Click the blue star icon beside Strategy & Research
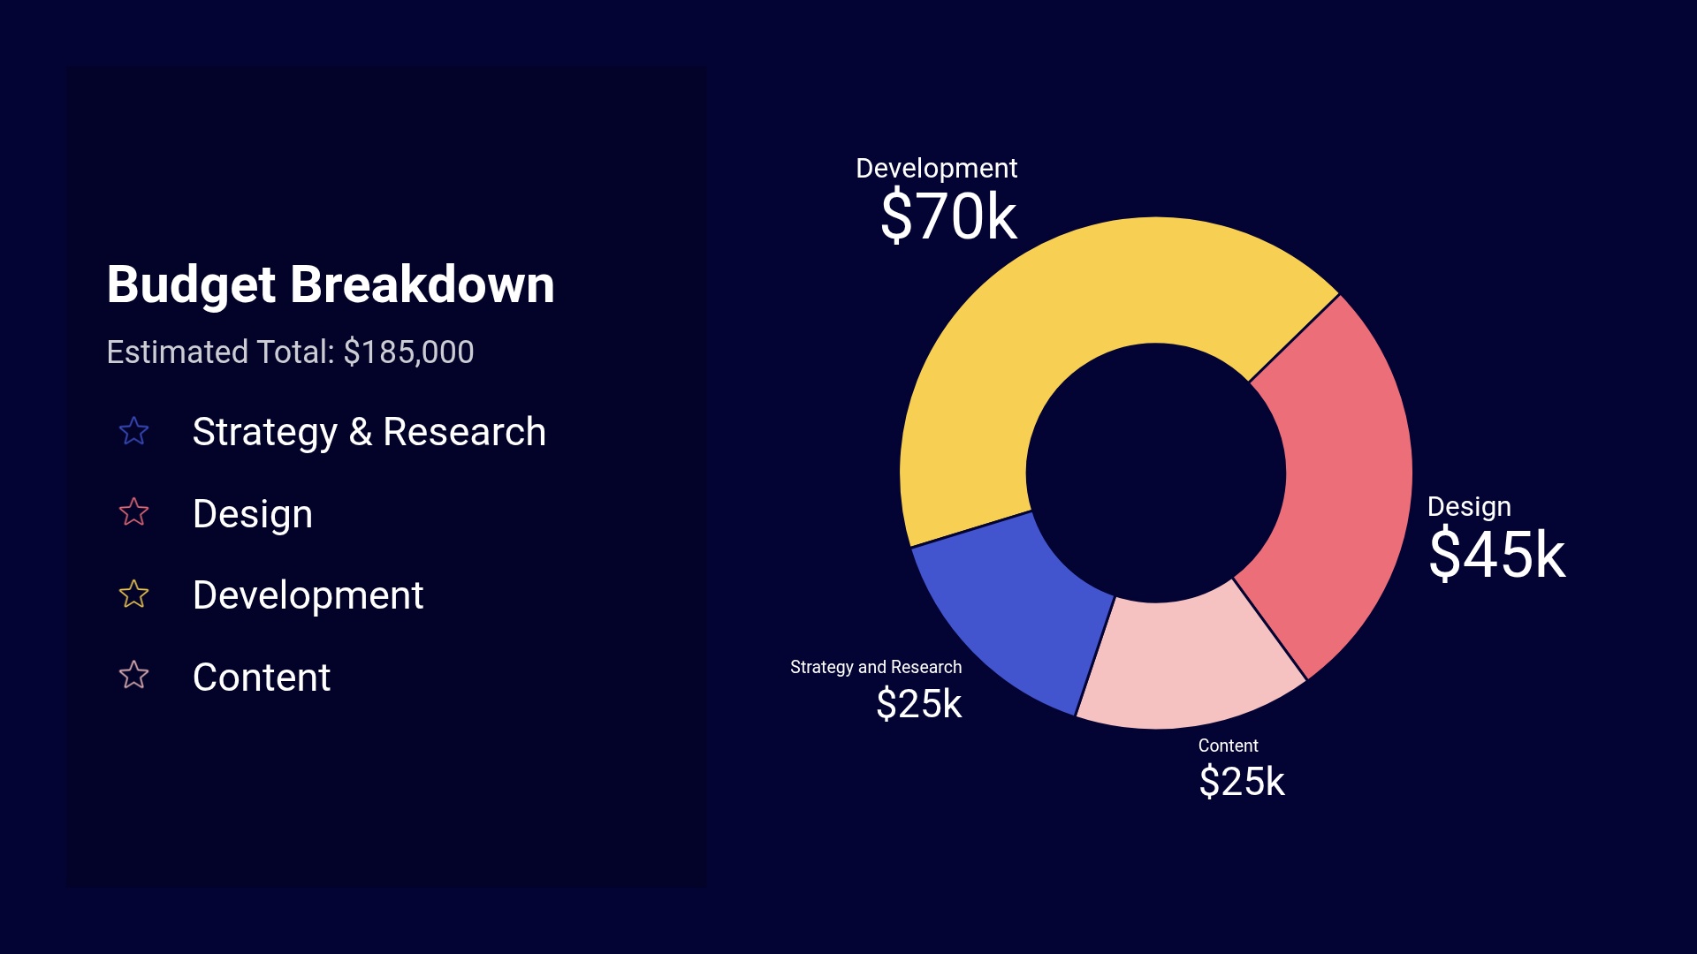This screenshot has width=1697, height=954. (x=134, y=432)
